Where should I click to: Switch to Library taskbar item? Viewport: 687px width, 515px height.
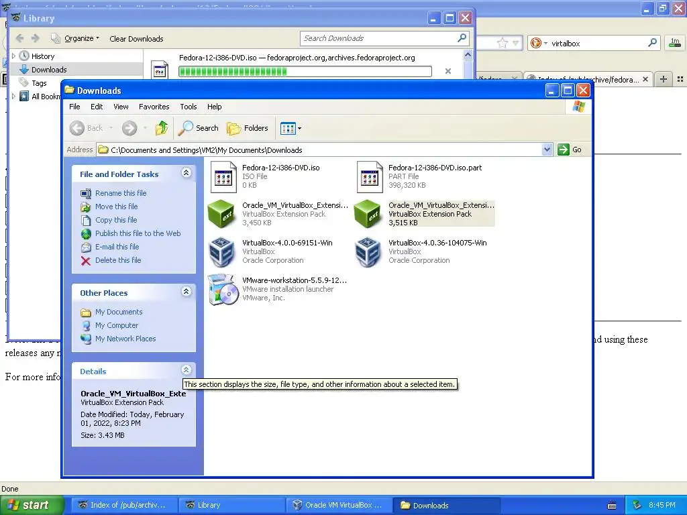tap(231, 505)
